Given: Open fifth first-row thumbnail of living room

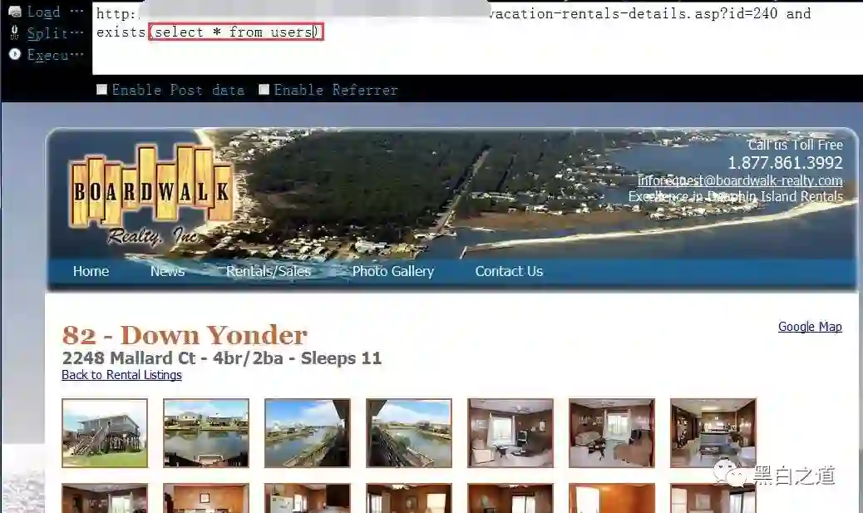Looking at the screenshot, I should click(x=510, y=433).
